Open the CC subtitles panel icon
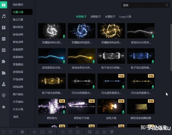 click(4, 39)
